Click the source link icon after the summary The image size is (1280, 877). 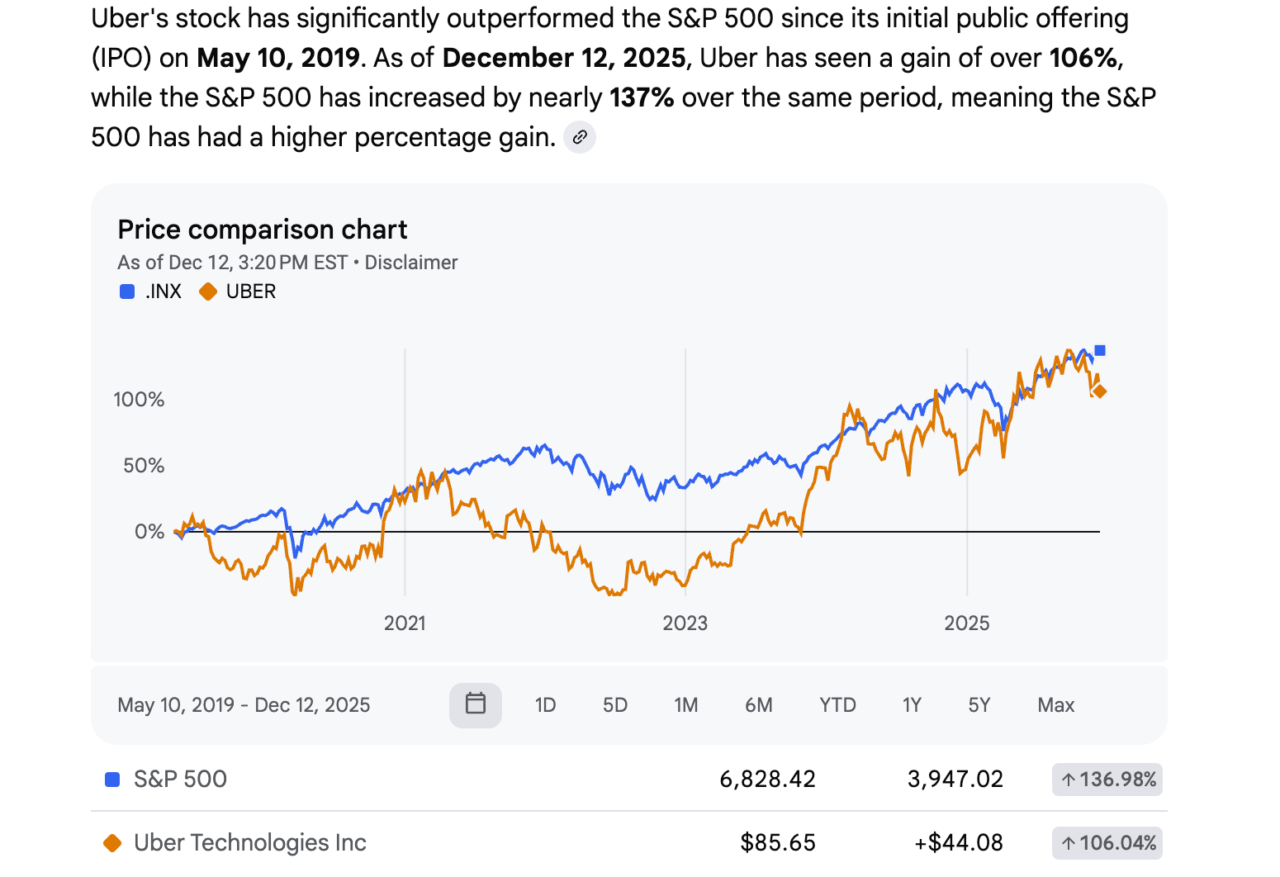(x=580, y=137)
